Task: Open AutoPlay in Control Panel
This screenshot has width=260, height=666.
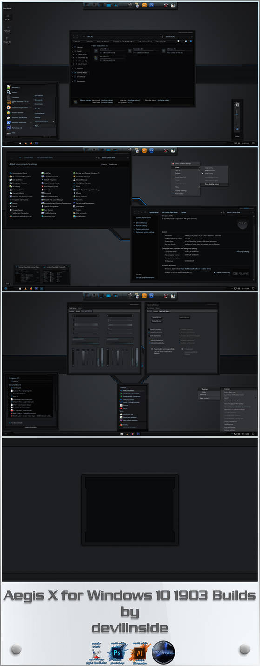Action: pos(47,173)
